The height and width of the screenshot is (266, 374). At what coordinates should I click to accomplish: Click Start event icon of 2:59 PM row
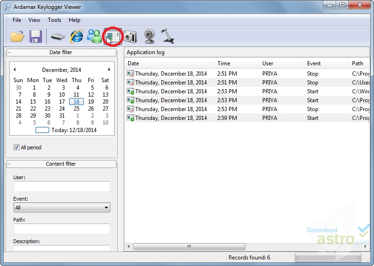pyautogui.click(x=130, y=118)
